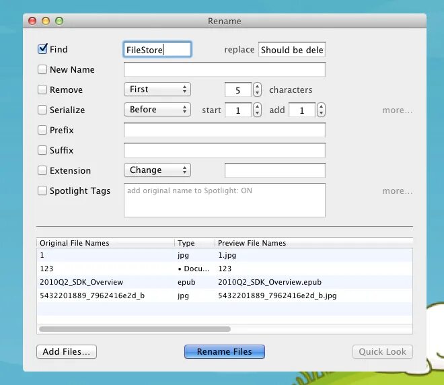Select the 2010Q2_SDK_Overview file row
Screen dimensions: 444x385
225,282
